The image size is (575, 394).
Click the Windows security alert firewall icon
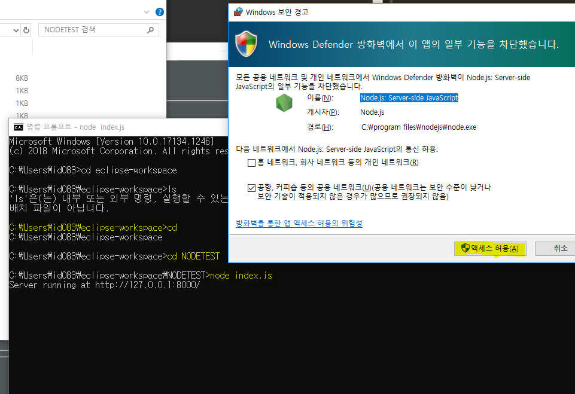[238, 12]
